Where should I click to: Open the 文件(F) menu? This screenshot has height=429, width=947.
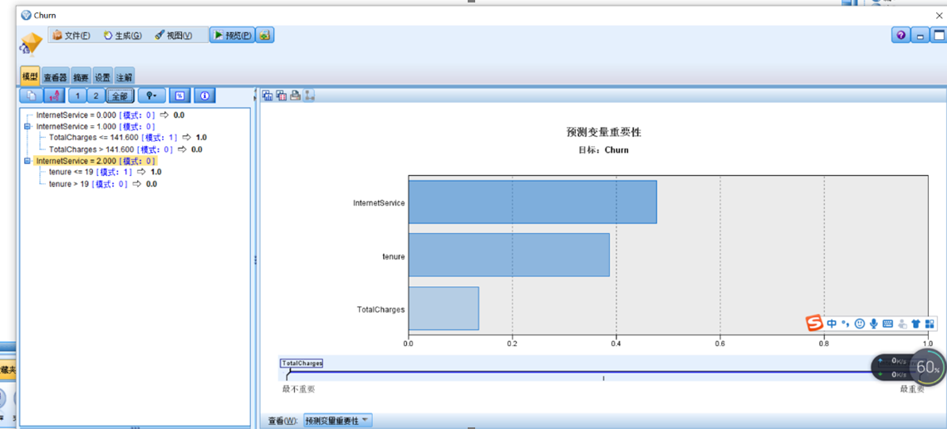(x=71, y=36)
